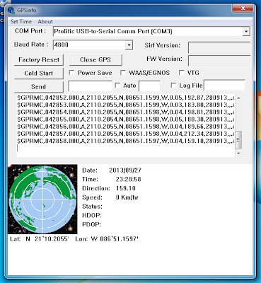The height and width of the screenshot is (283, 261).
Task: Enable the Power Save checkbox
Action: [71, 73]
